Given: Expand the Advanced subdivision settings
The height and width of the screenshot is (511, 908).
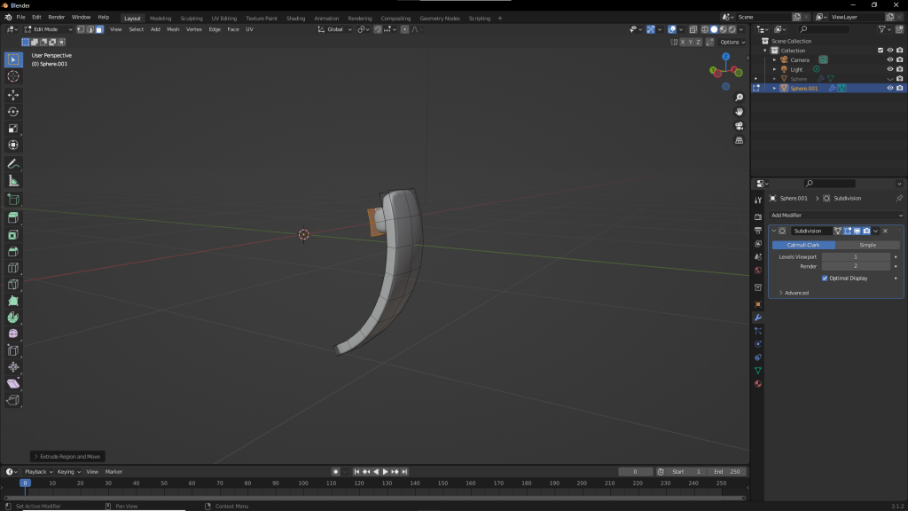Looking at the screenshot, I should [x=794, y=293].
